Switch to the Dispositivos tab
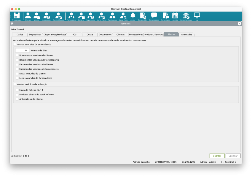Image resolution: width=252 pixels, height=177 pixels. coord(35,34)
